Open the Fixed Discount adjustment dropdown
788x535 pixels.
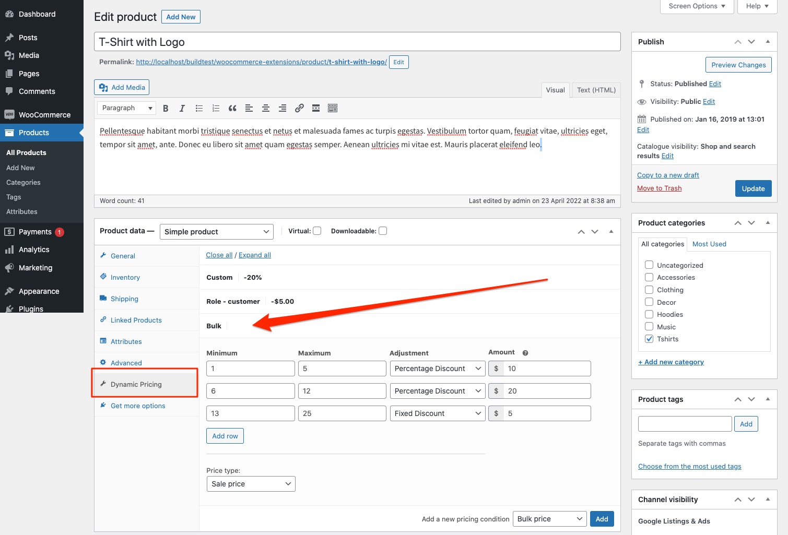coord(438,413)
